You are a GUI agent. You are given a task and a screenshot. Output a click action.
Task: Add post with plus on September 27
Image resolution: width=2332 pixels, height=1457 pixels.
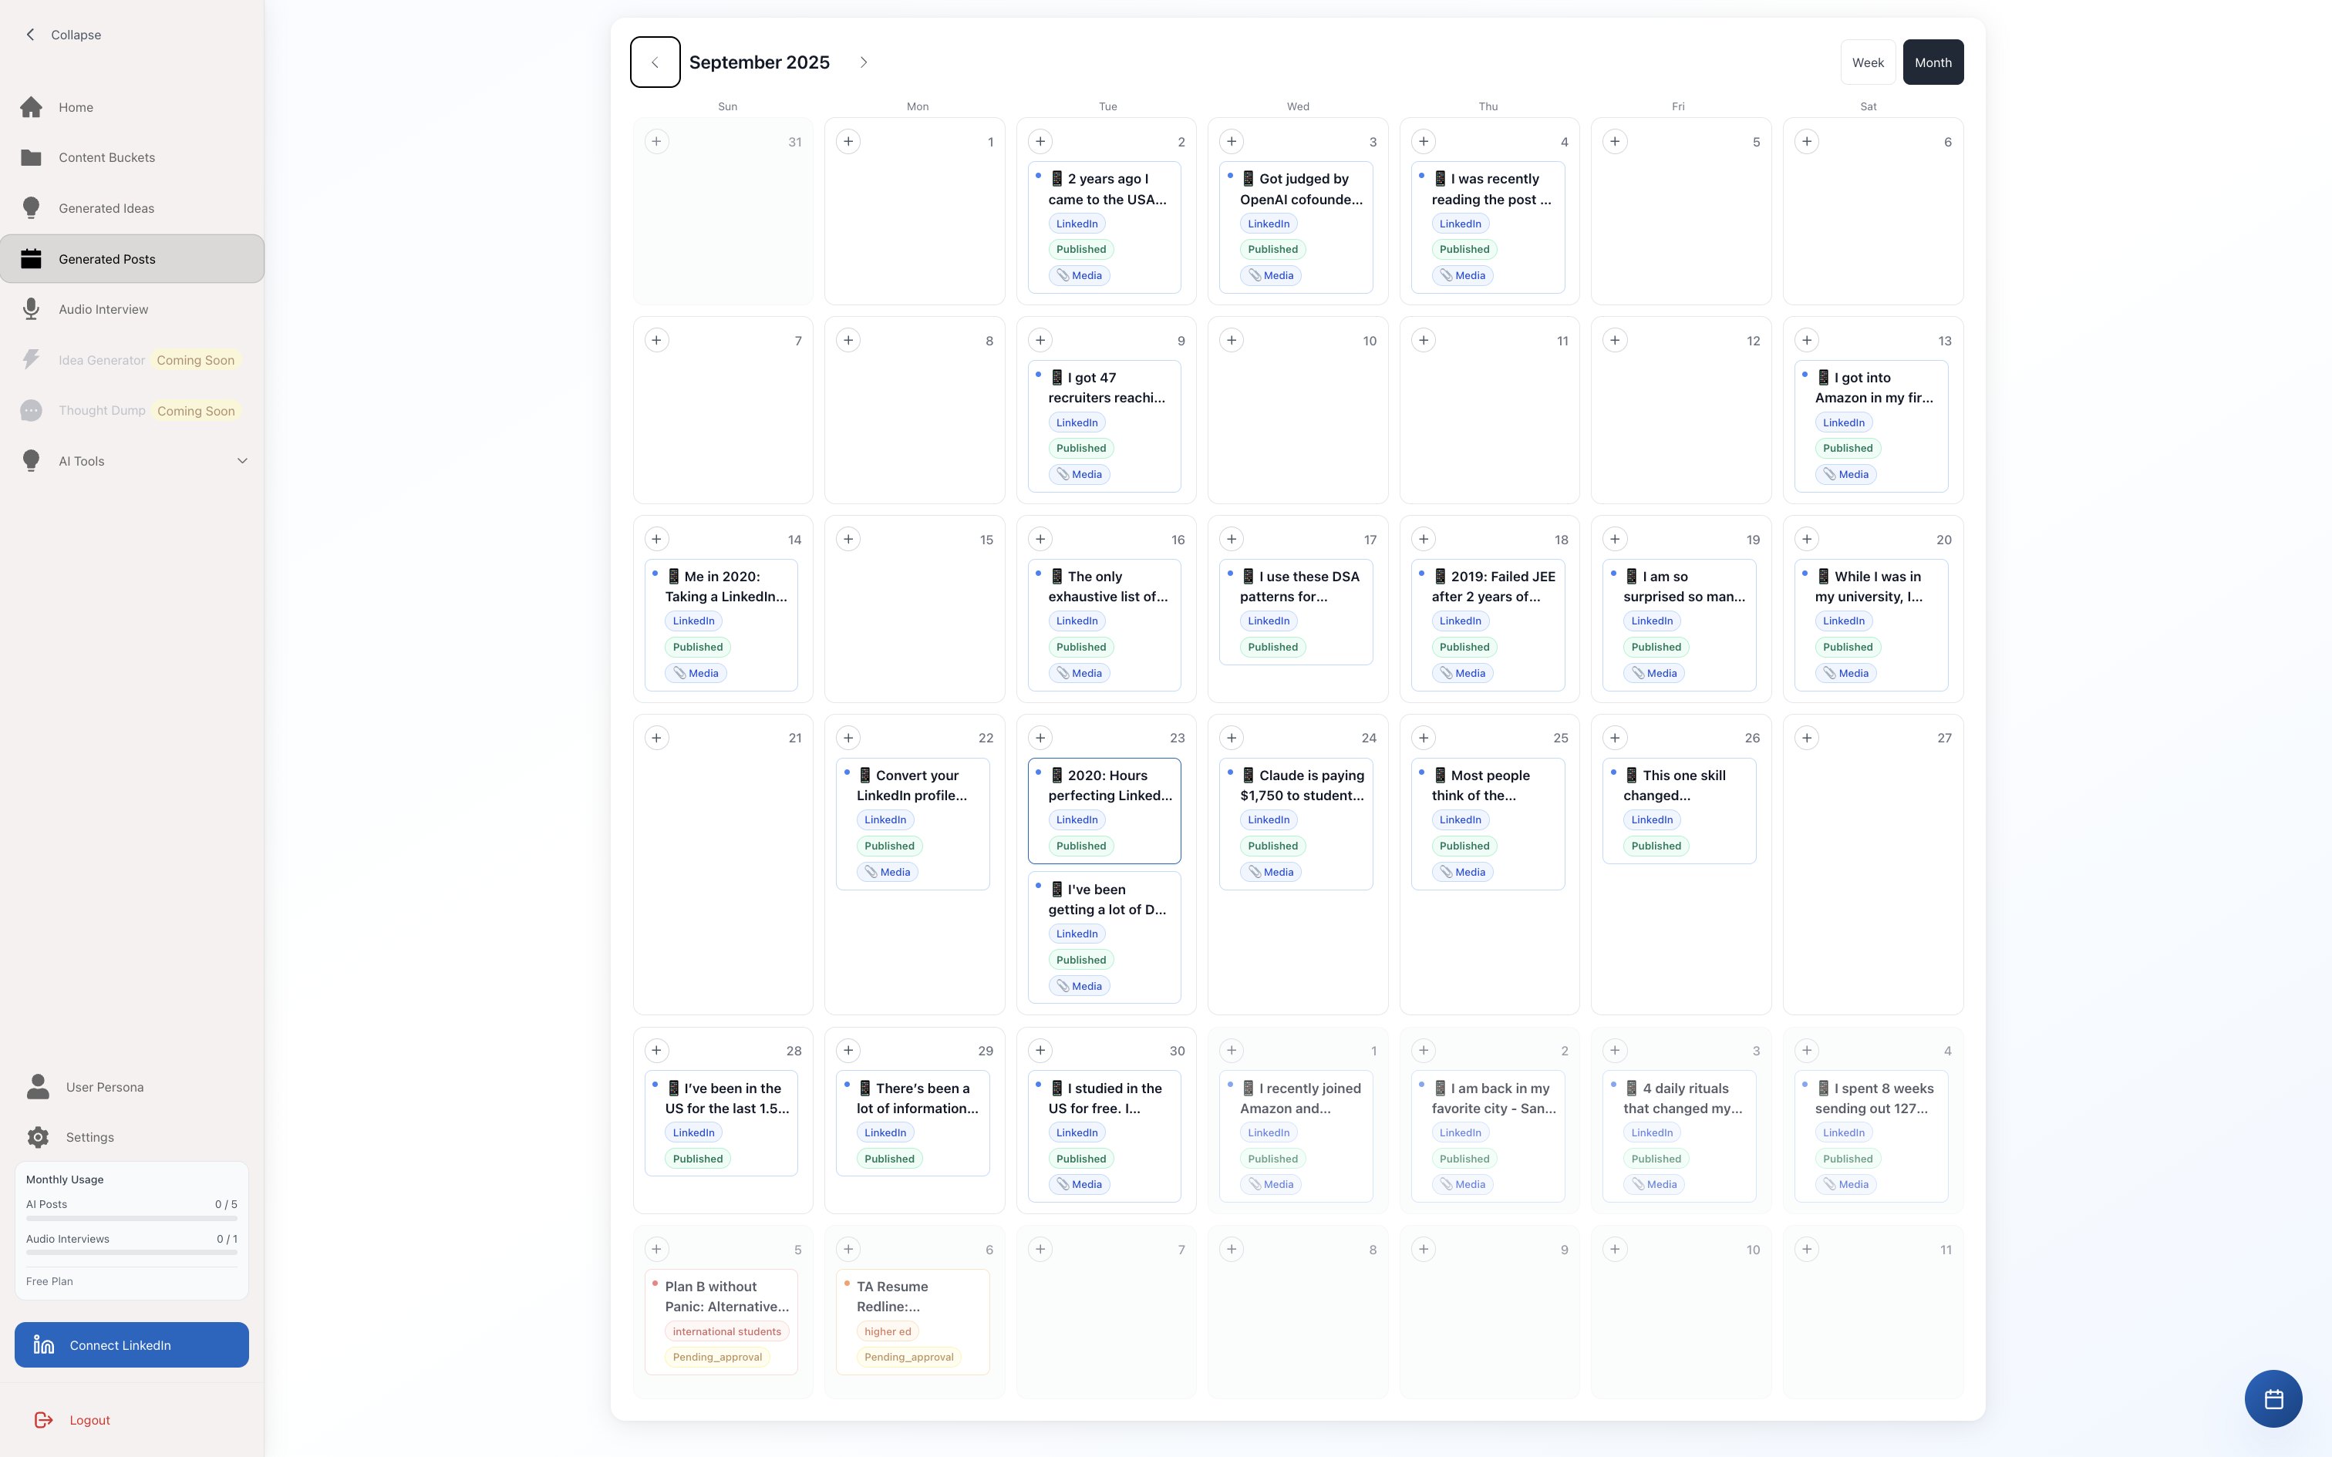pyautogui.click(x=1807, y=739)
